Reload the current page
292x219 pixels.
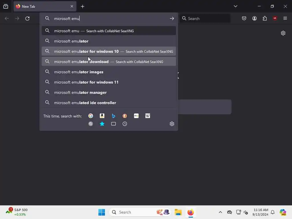pos(27,19)
